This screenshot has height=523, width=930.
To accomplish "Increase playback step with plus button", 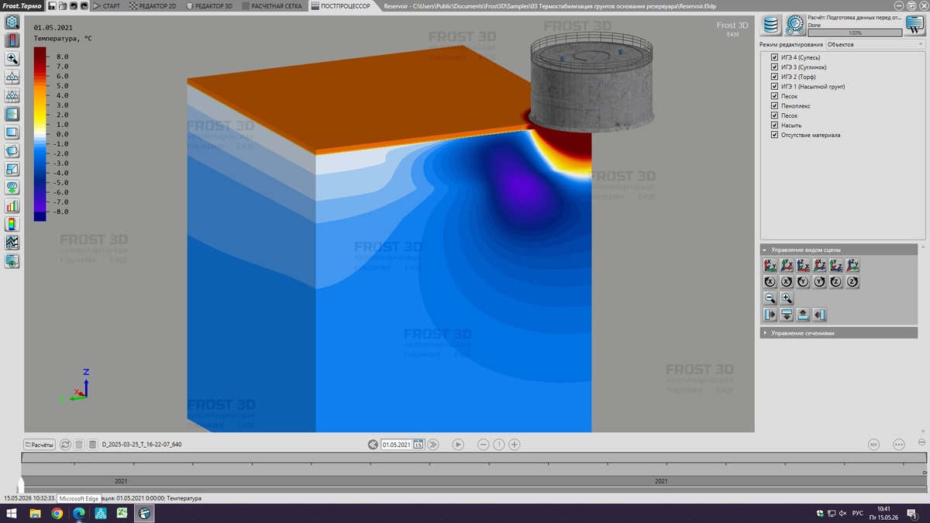I will (x=514, y=445).
